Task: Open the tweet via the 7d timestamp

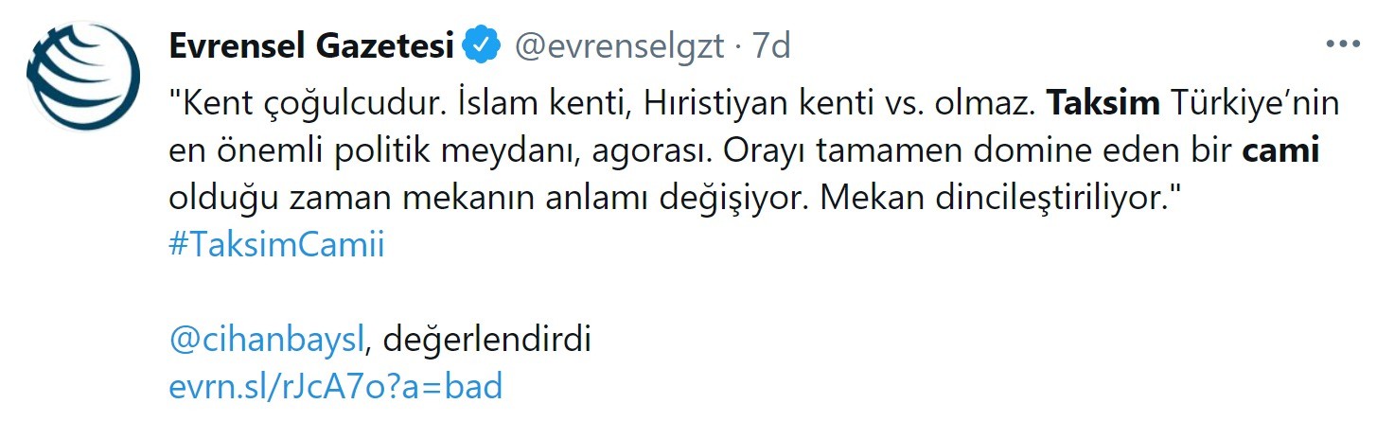Action: click(x=771, y=45)
